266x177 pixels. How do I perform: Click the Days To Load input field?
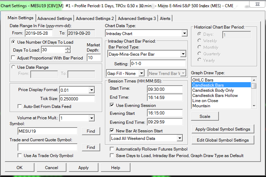pos(53,50)
